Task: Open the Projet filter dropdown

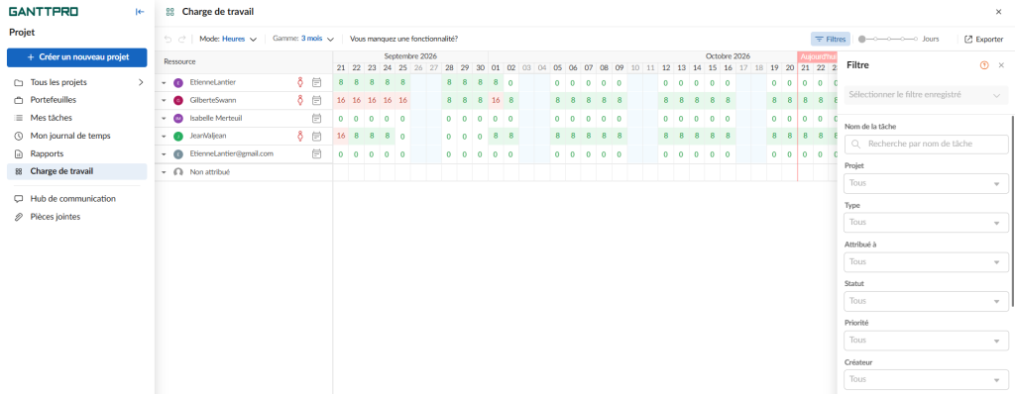Action: click(927, 183)
